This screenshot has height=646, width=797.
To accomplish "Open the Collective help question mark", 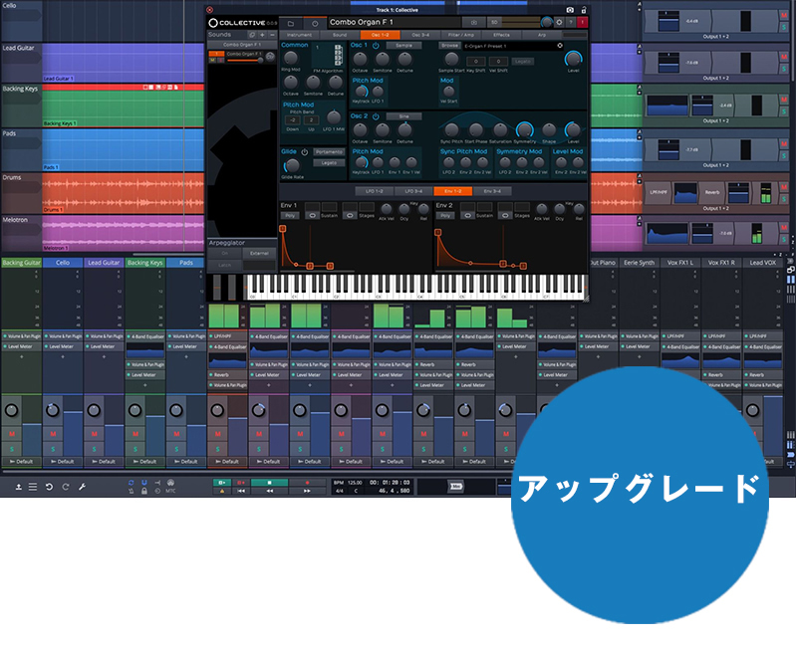I will (x=571, y=22).
